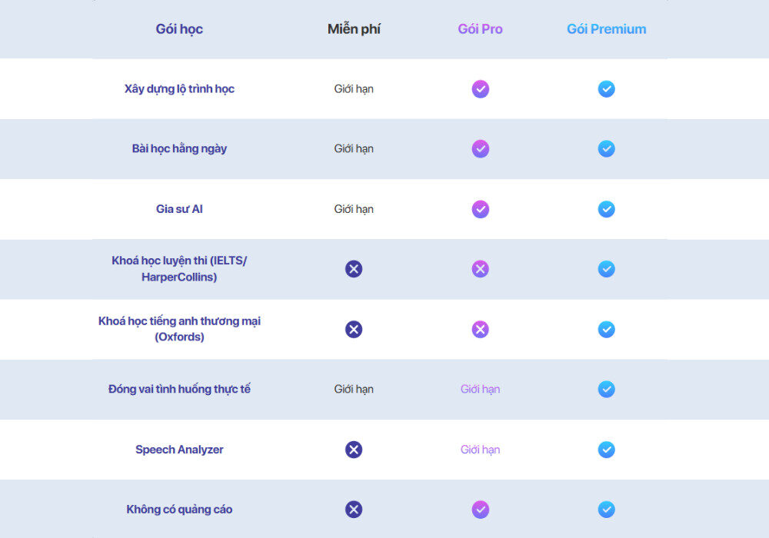The height and width of the screenshot is (538, 769).
Task: Click Miễn phí X icon for Khoá học luyện thi
Action: (354, 269)
